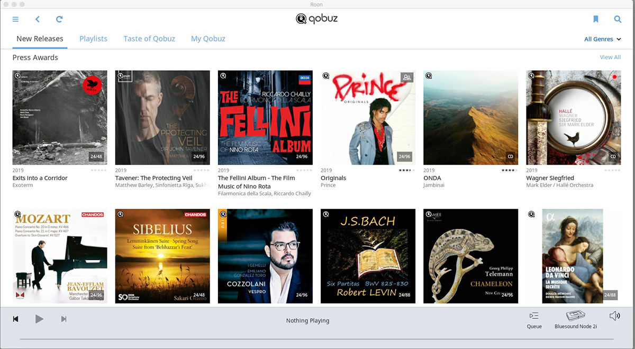Click the Originals album title
Screen dimensions: 635x349
[x=333, y=178]
